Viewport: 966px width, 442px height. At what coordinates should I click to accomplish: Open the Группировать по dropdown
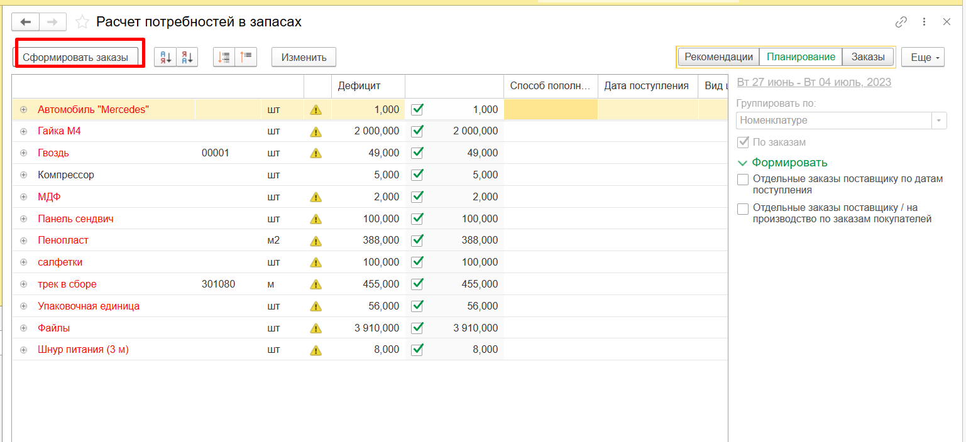point(939,120)
